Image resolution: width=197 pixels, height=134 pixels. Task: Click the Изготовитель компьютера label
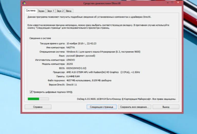coord(50,60)
